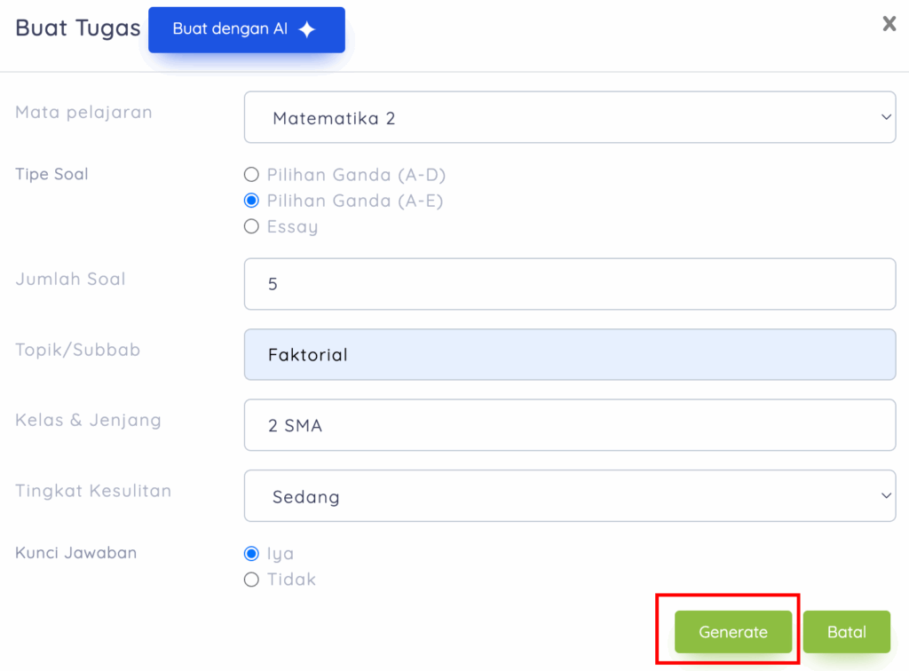Click the Faktorial topic input field
This screenshot has height=671, width=909.
(570, 353)
